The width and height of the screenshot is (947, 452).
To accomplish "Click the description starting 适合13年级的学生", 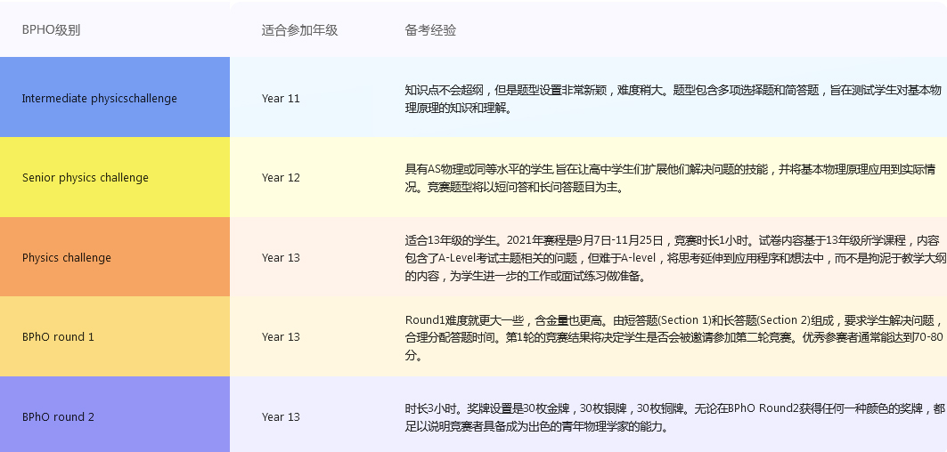I will [675, 258].
